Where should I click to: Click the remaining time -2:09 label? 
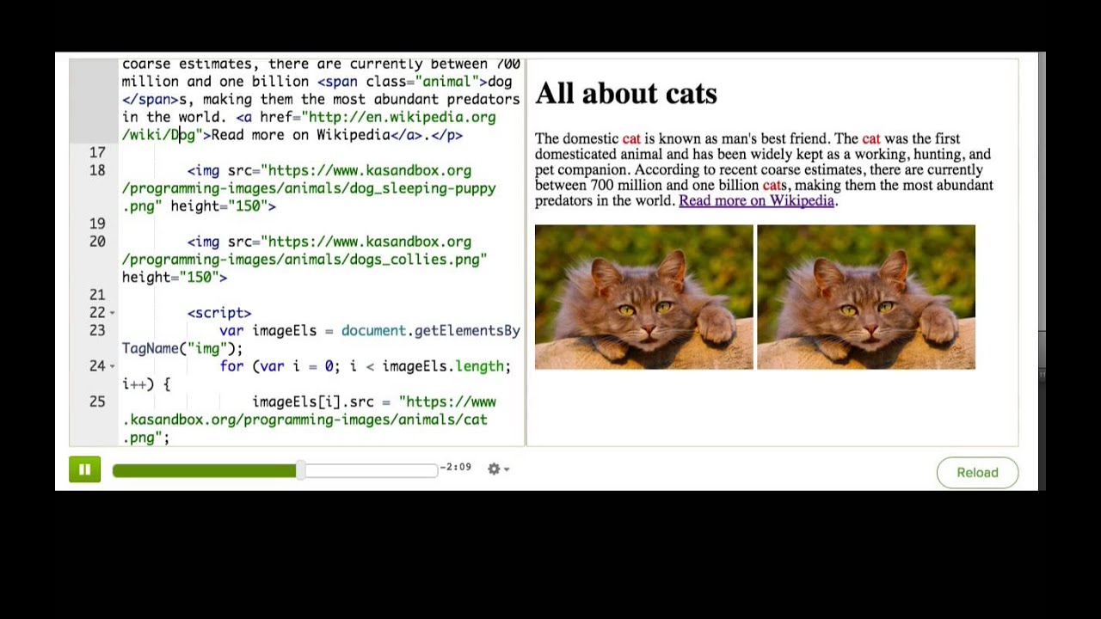[455, 467]
